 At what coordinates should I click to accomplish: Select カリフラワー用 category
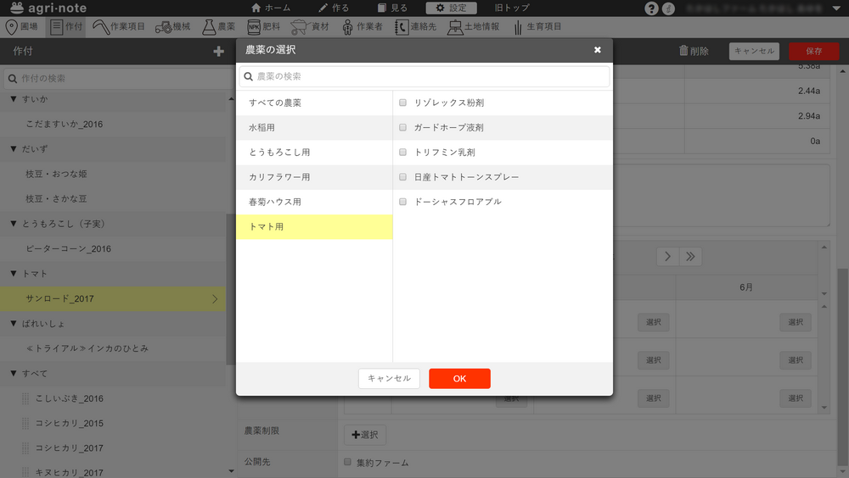(x=314, y=177)
